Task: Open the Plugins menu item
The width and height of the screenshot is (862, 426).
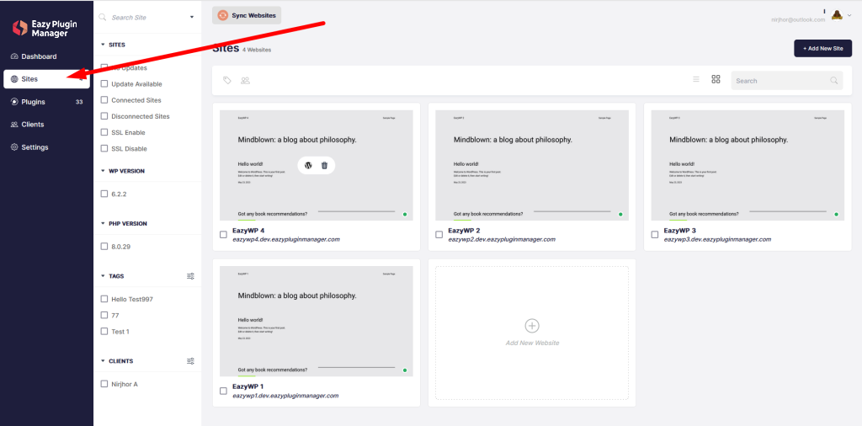Action: (47, 102)
